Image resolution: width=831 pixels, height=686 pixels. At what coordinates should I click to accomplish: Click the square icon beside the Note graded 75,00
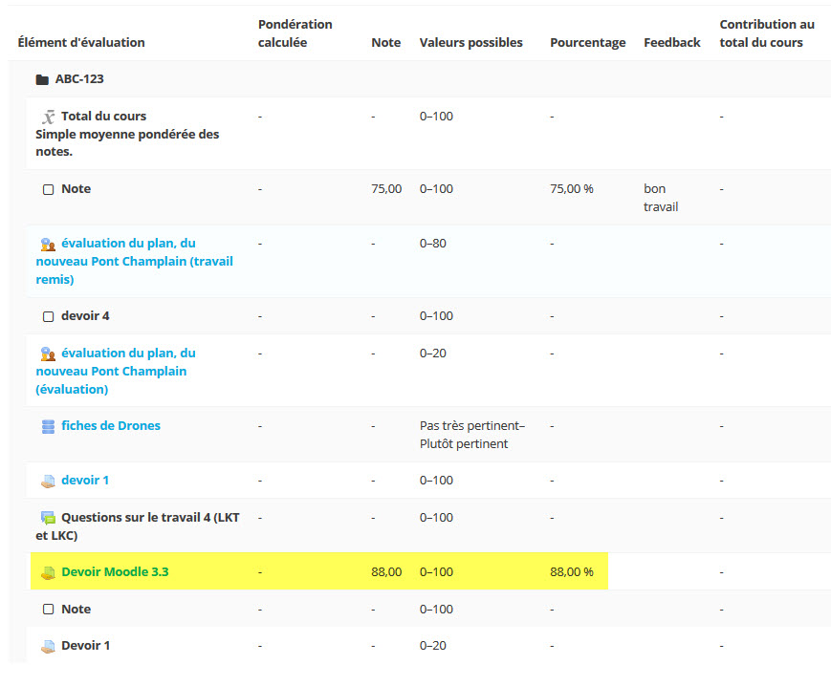point(48,189)
